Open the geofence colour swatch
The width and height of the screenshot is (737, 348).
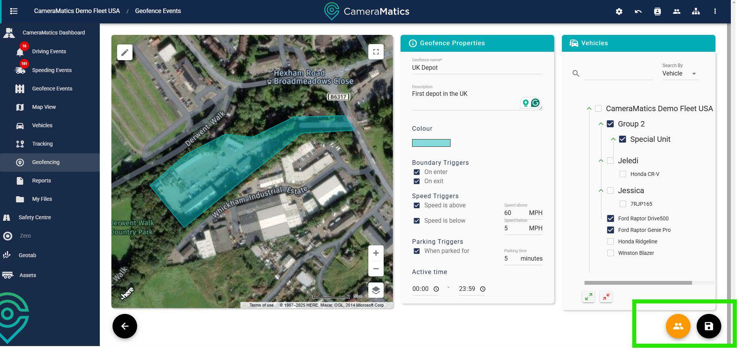pos(431,143)
